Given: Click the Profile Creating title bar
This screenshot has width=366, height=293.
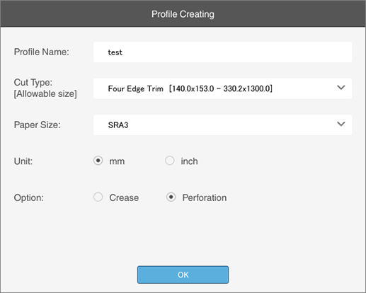Looking at the screenshot, I should coord(183,13).
